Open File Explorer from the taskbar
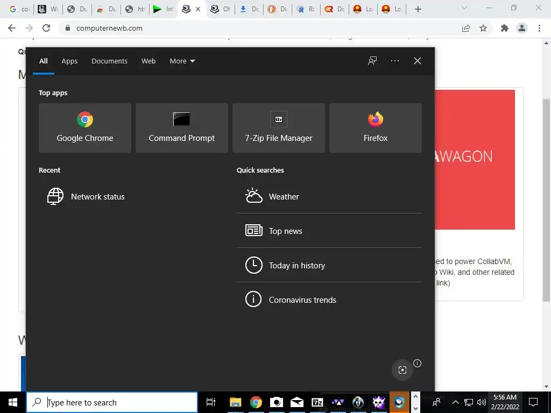Image resolution: width=551 pixels, height=413 pixels. [236, 402]
